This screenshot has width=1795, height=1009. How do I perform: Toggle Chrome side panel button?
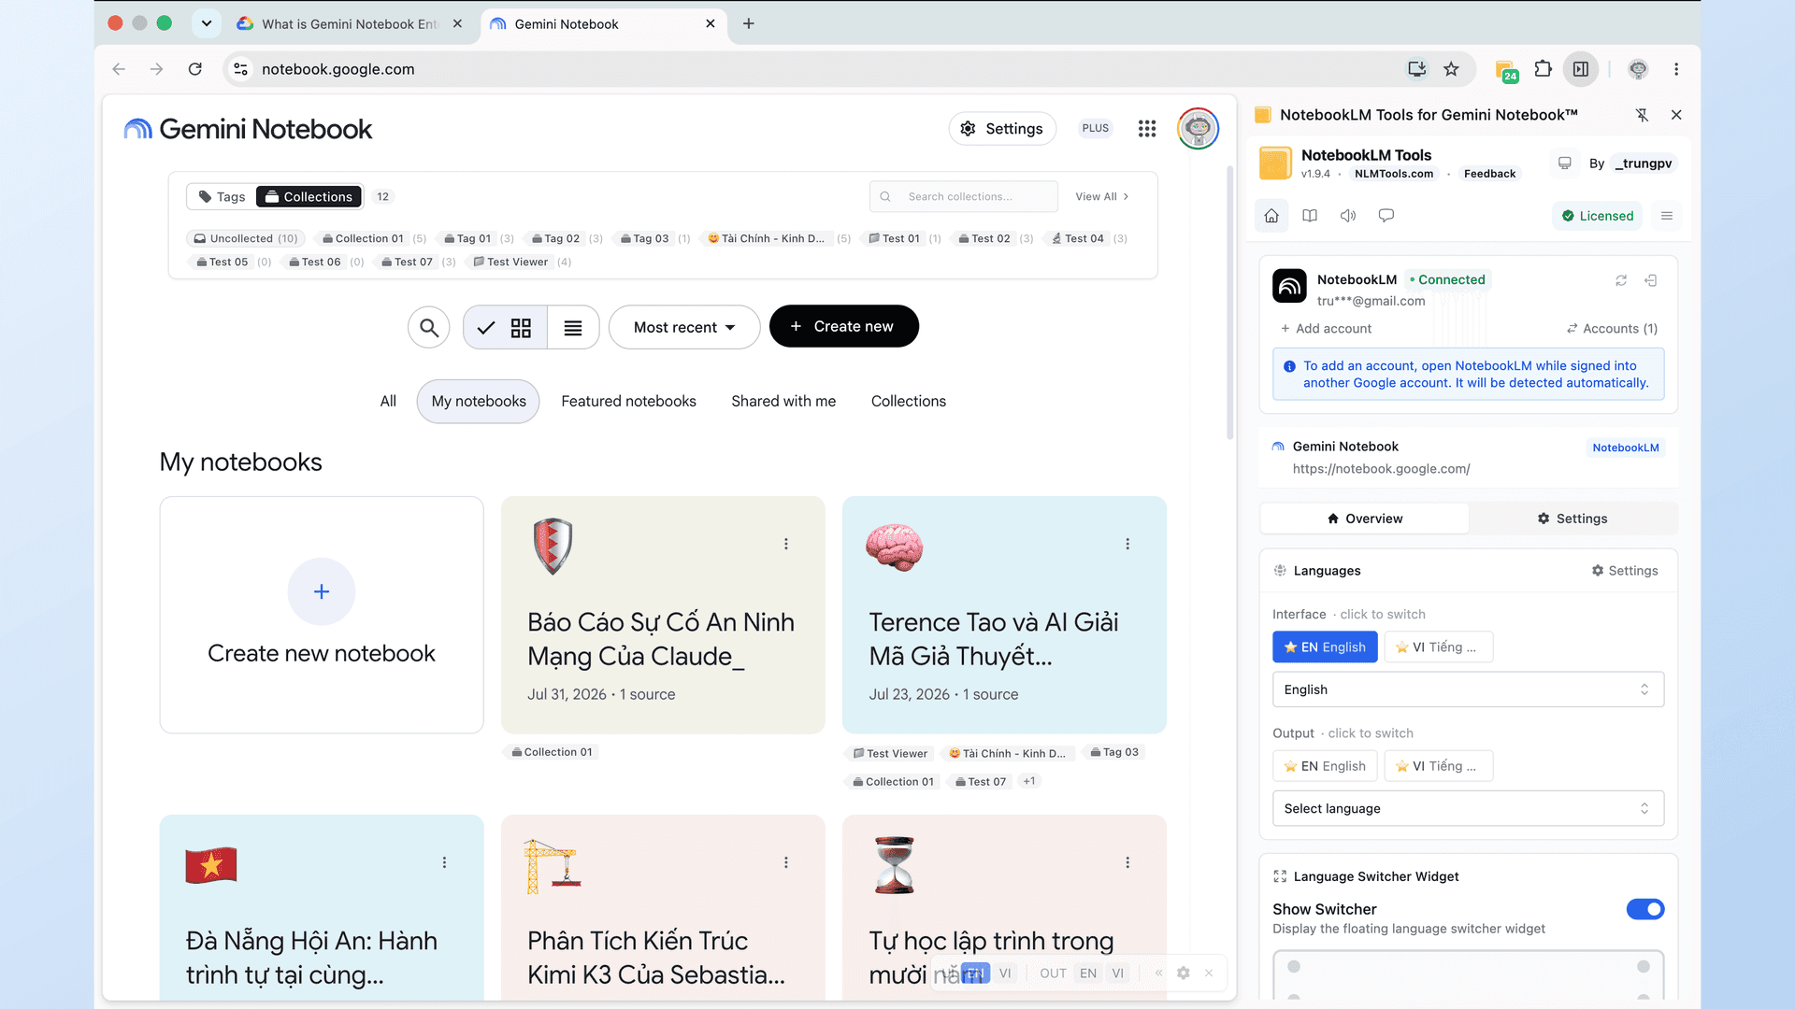pos(1581,69)
